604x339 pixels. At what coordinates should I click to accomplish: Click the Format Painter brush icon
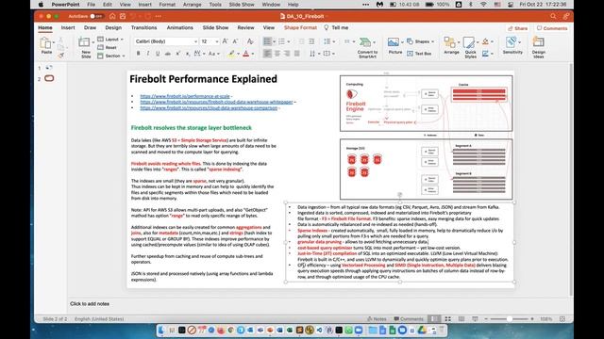click(61, 56)
